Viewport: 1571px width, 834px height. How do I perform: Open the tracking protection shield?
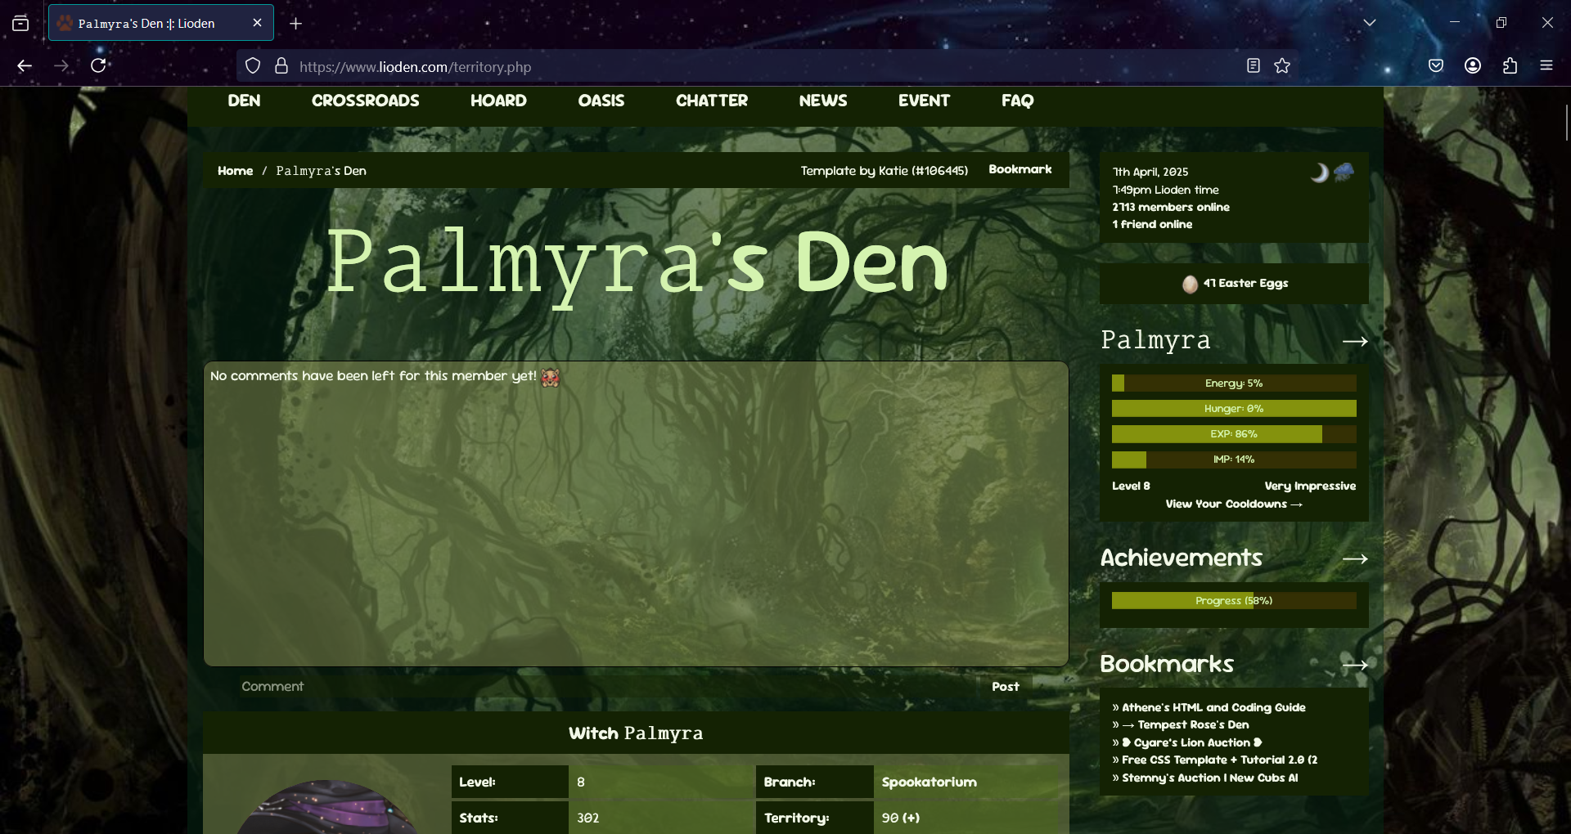click(253, 66)
